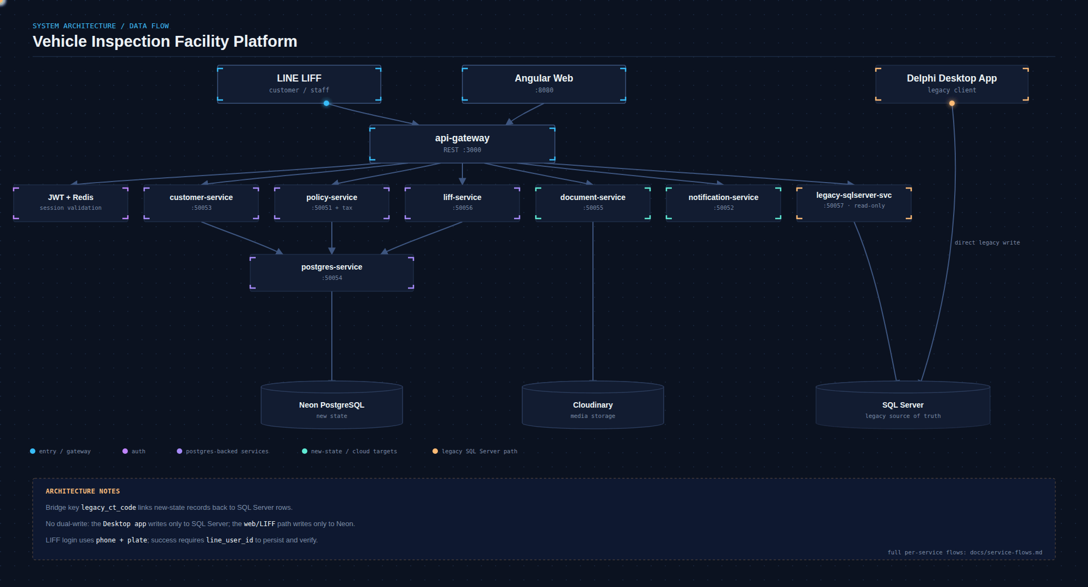This screenshot has height=587, width=1088.
Task: Select the postgres-service node
Action: pos(332,273)
